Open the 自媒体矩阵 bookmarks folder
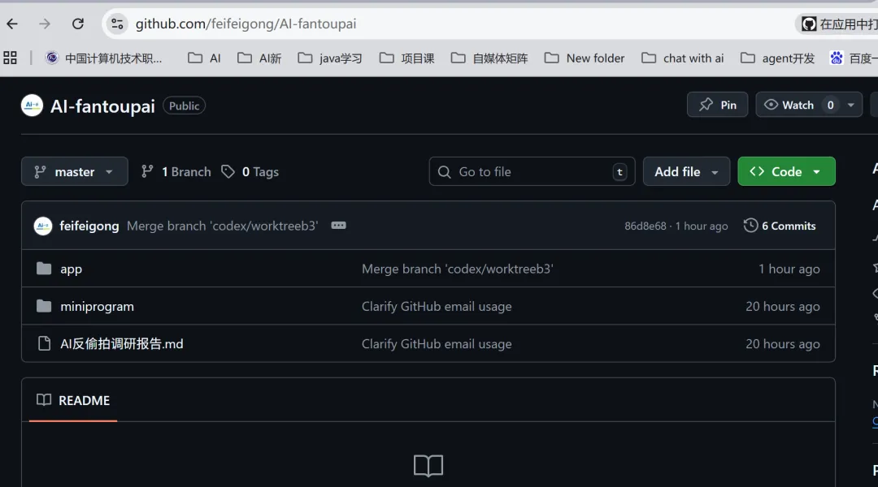Screen dimensions: 878x487 click(489, 58)
